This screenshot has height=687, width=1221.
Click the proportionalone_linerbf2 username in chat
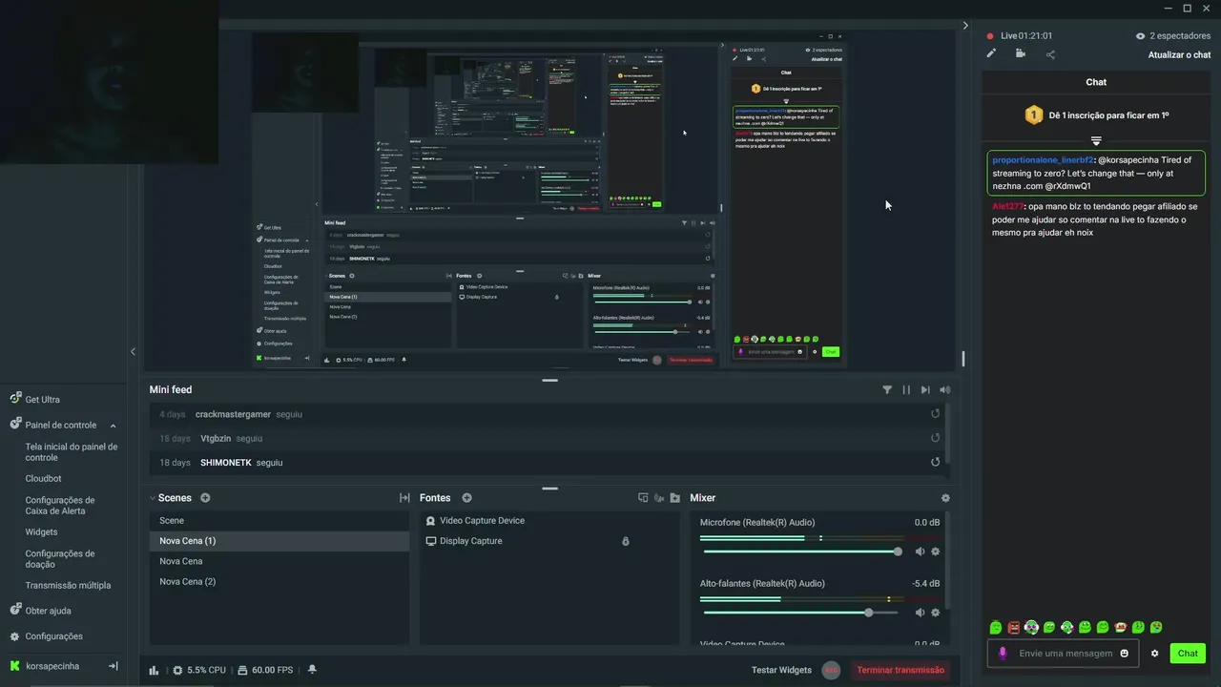pos(1043,160)
